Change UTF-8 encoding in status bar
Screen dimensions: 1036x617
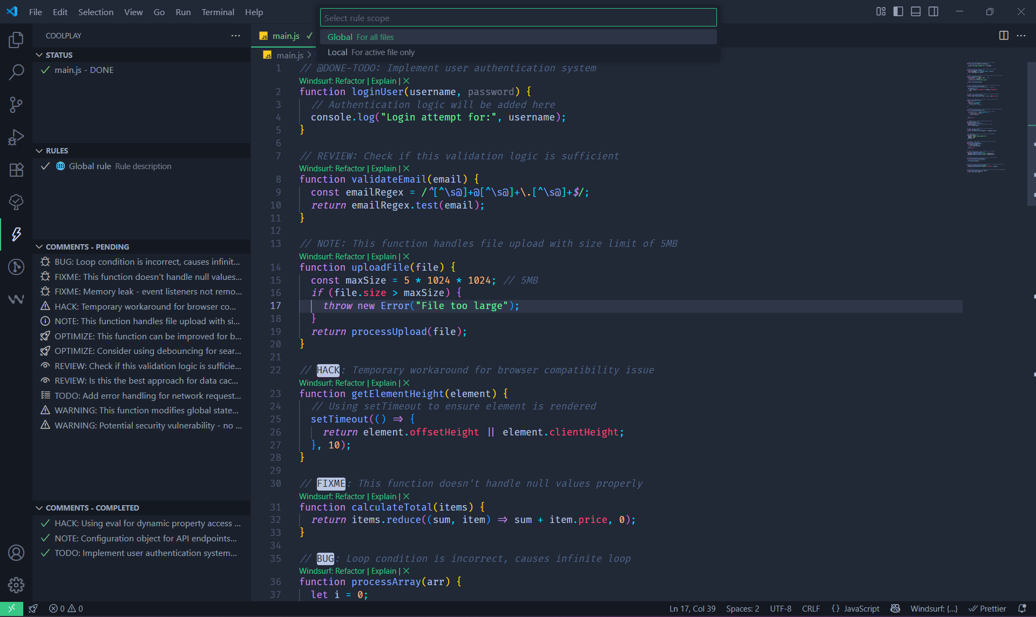(780, 608)
